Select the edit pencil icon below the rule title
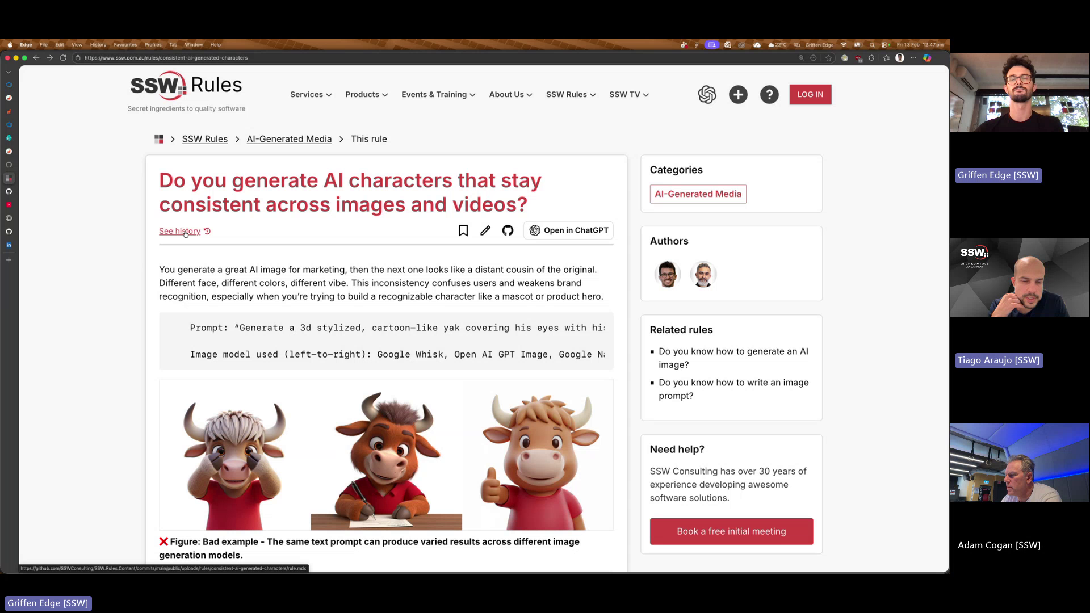This screenshot has width=1090, height=613. click(x=485, y=230)
